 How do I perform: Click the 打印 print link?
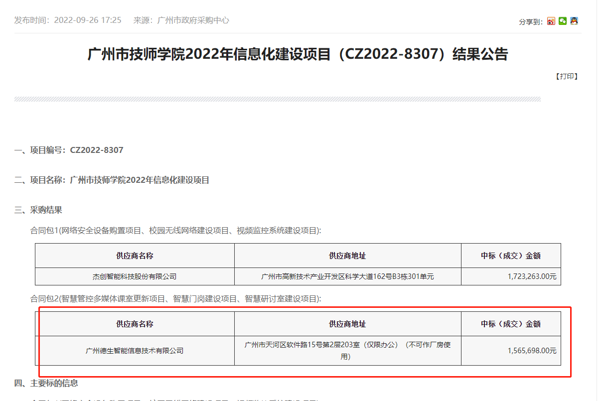point(567,76)
